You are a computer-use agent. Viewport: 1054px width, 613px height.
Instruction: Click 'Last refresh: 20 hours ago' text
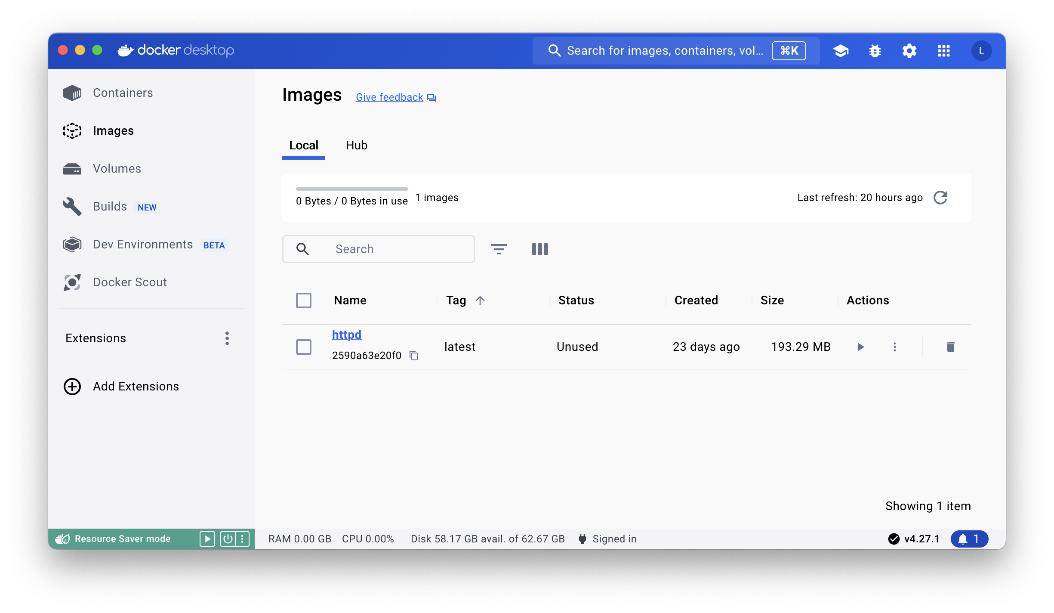pos(860,198)
